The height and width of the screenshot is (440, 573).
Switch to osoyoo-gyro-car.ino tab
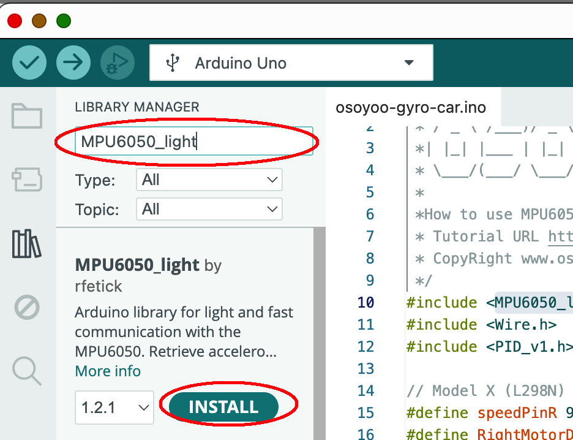point(411,108)
